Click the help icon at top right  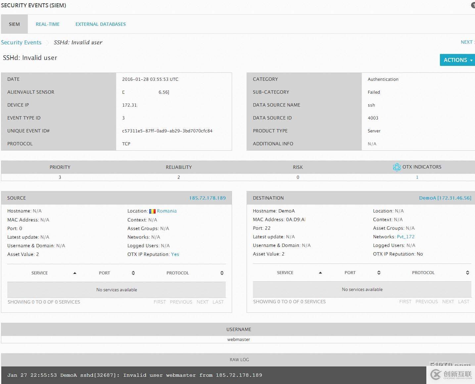point(473,5)
